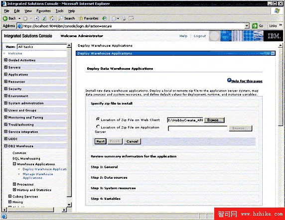
Task: Open the Edit menu
Action: pyautogui.click(x=17, y=11)
